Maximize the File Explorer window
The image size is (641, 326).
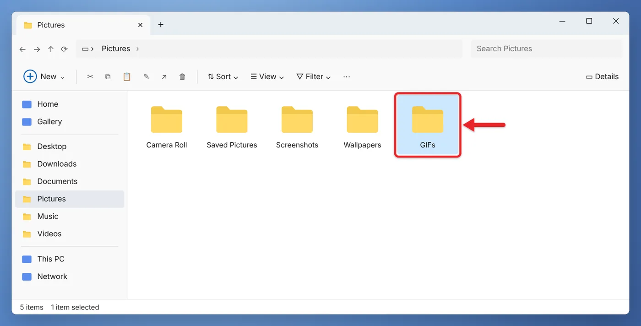pyautogui.click(x=589, y=21)
